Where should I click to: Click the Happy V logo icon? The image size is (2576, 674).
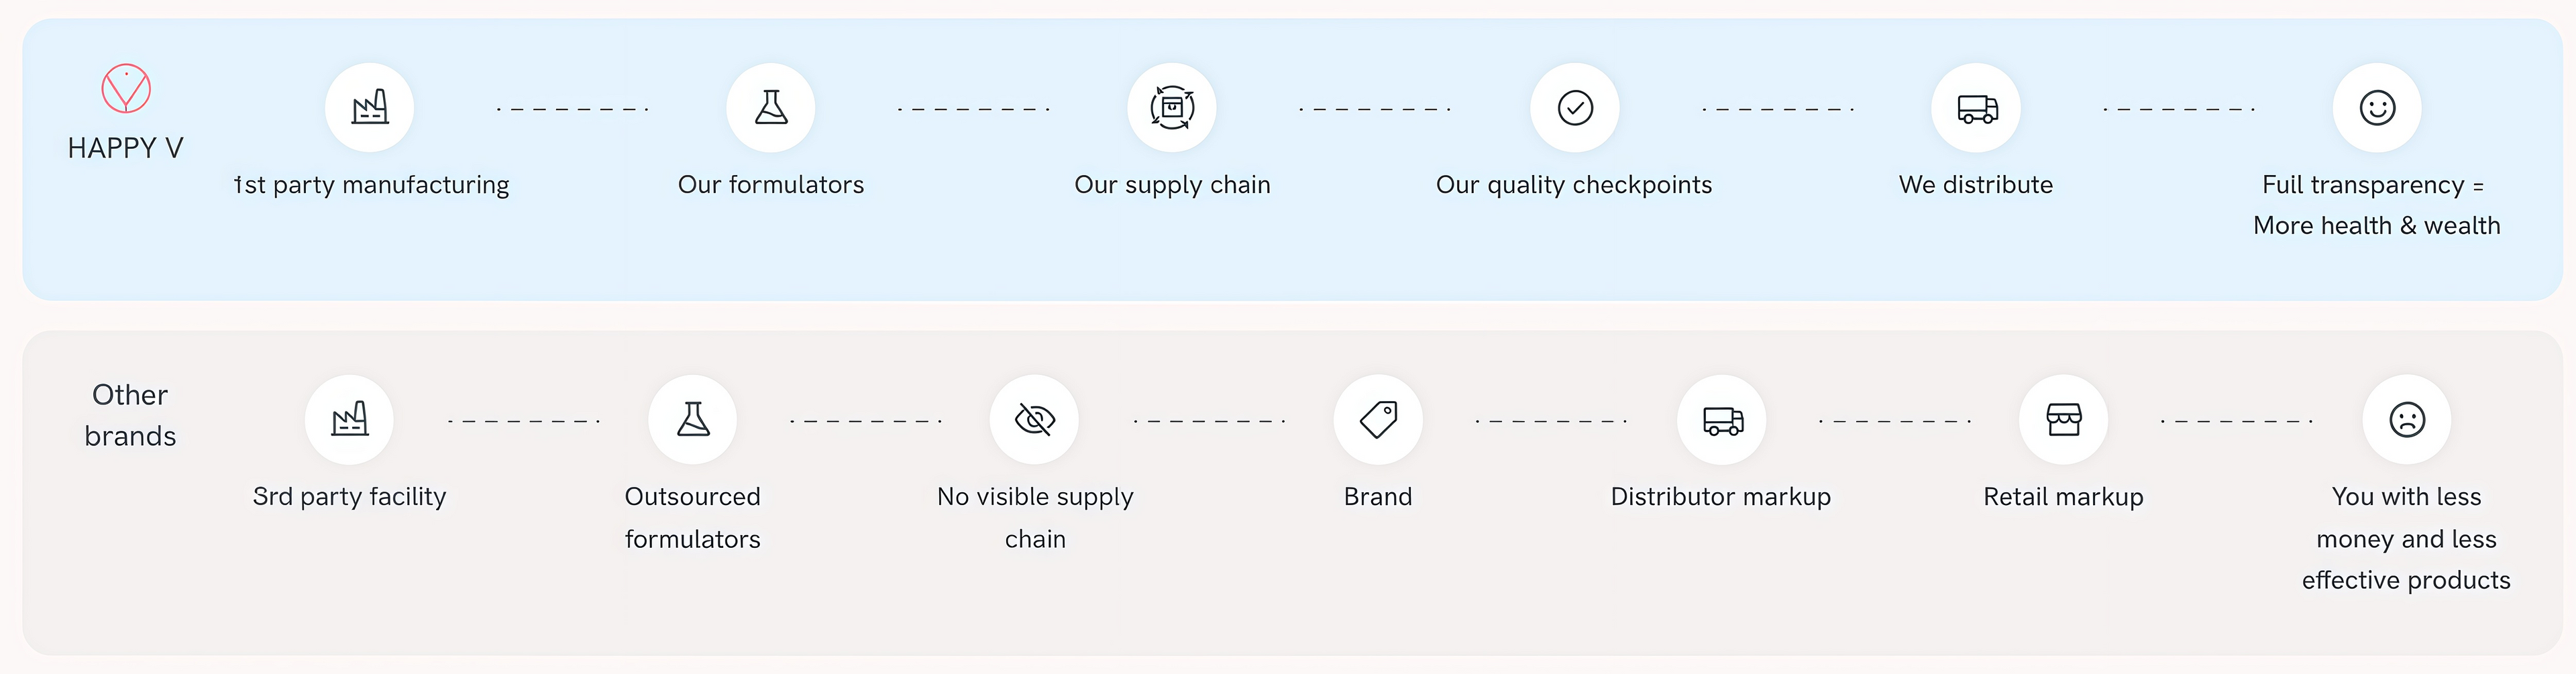click(126, 88)
